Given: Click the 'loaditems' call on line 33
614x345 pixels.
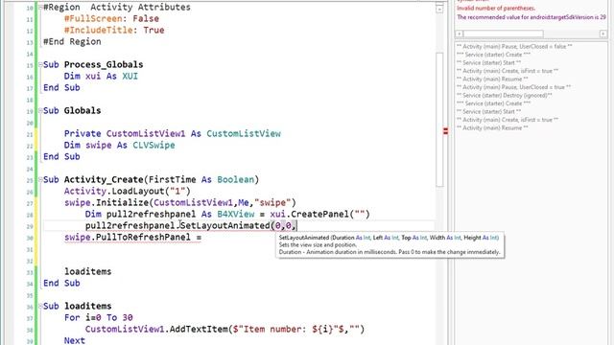Looking at the screenshot, I should click(87, 272).
